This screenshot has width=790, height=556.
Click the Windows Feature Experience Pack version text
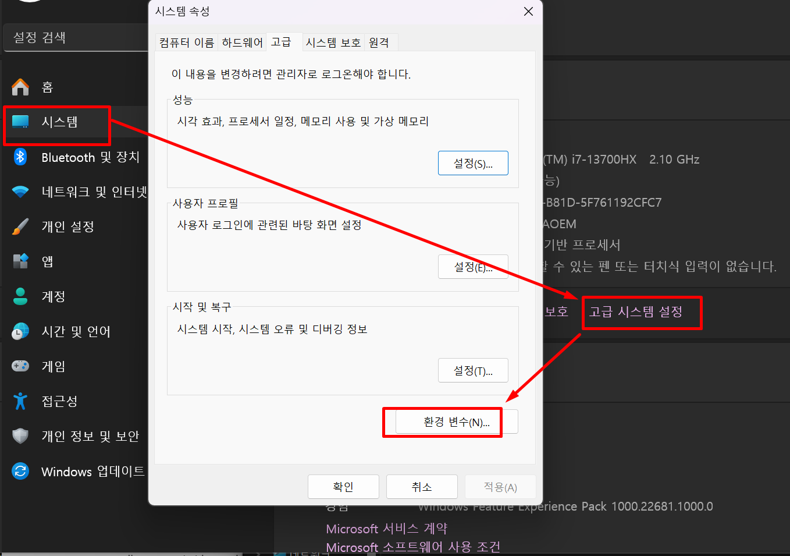coord(565,507)
